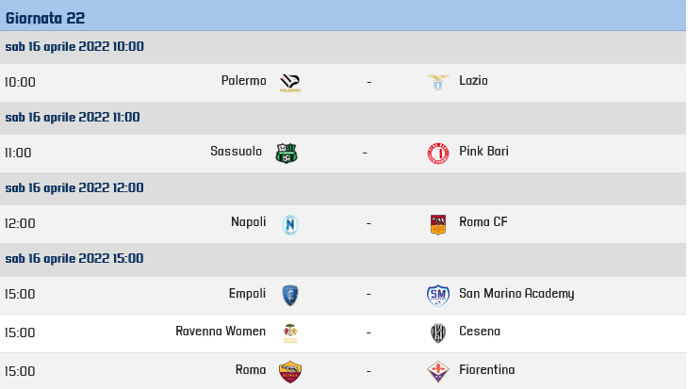Click the Empoli blue shield icon
Screen dimensions: 688x389
pyautogui.click(x=290, y=295)
